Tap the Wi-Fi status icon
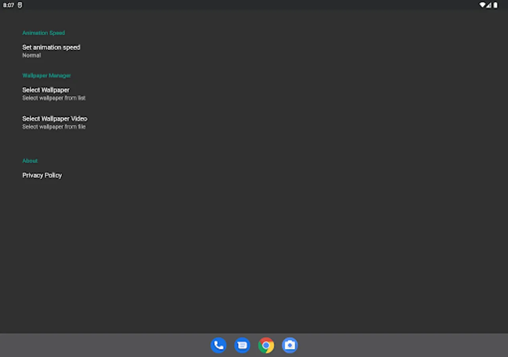The height and width of the screenshot is (357, 508). coord(483,5)
